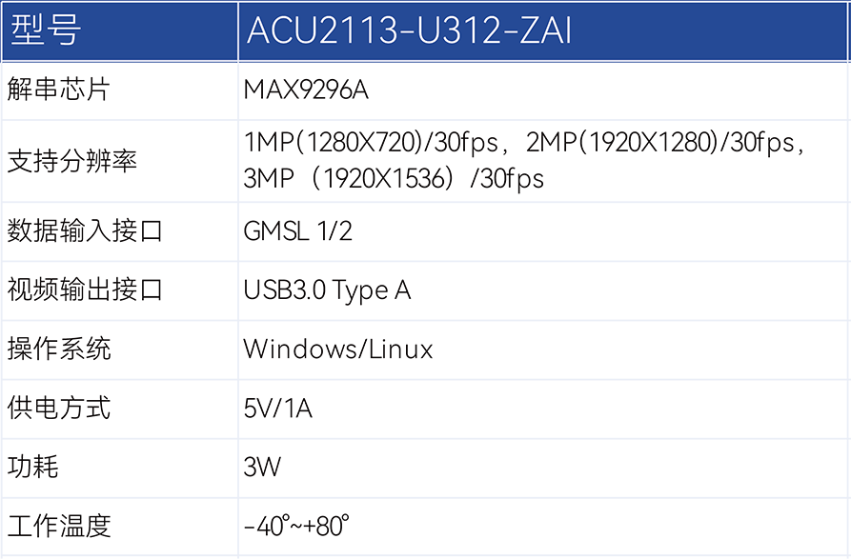The image size is (851, 559).
Task: Select the GMSL 1/2 value cell
Action: pos(298,231)
